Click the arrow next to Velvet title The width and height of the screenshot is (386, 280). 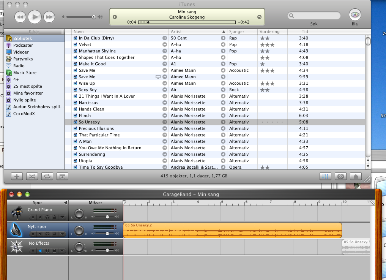[164, 44]
